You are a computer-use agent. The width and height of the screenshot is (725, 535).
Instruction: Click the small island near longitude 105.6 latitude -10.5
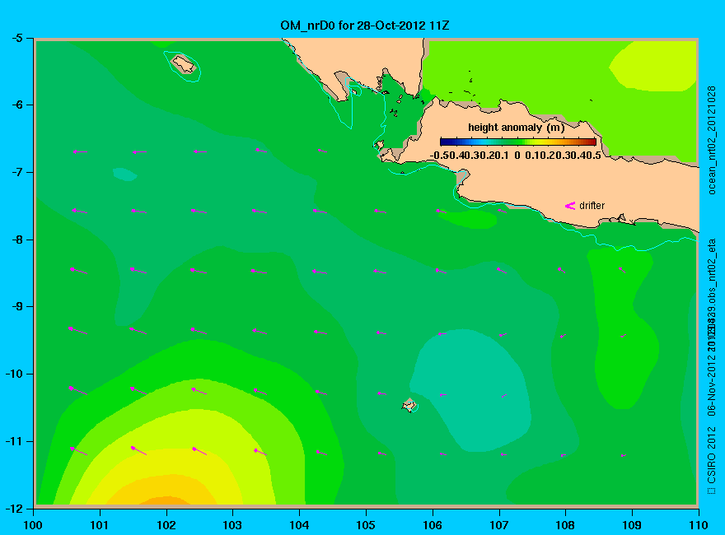409,406
